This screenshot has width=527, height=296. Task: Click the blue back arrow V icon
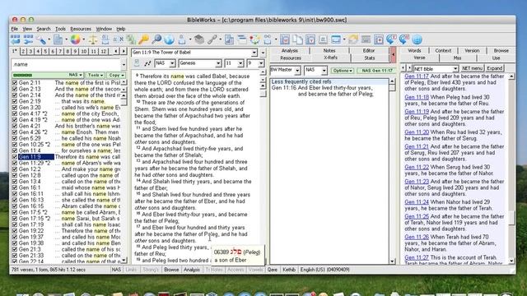pos(391,39)
